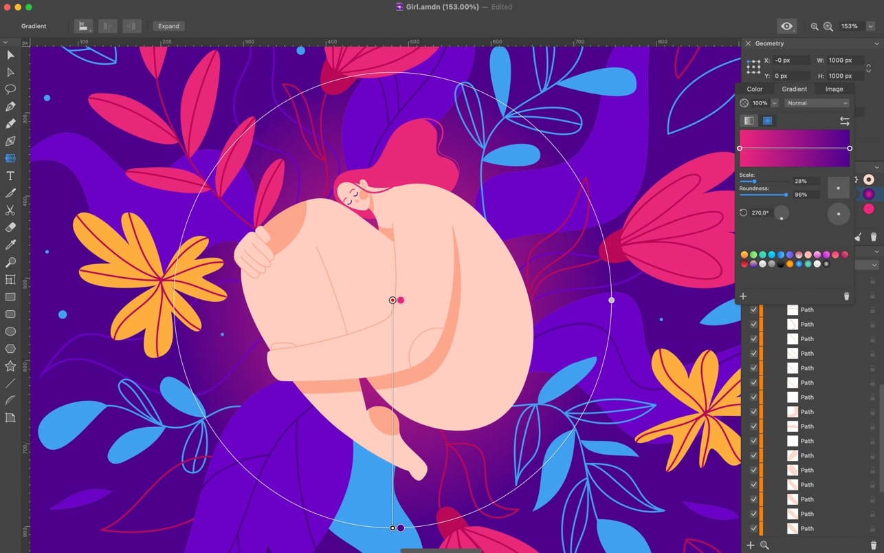Collapse the Geometry panel with its chevron
Image resolution: width=884 pixels, height=553 pixels.
(876, 43)
